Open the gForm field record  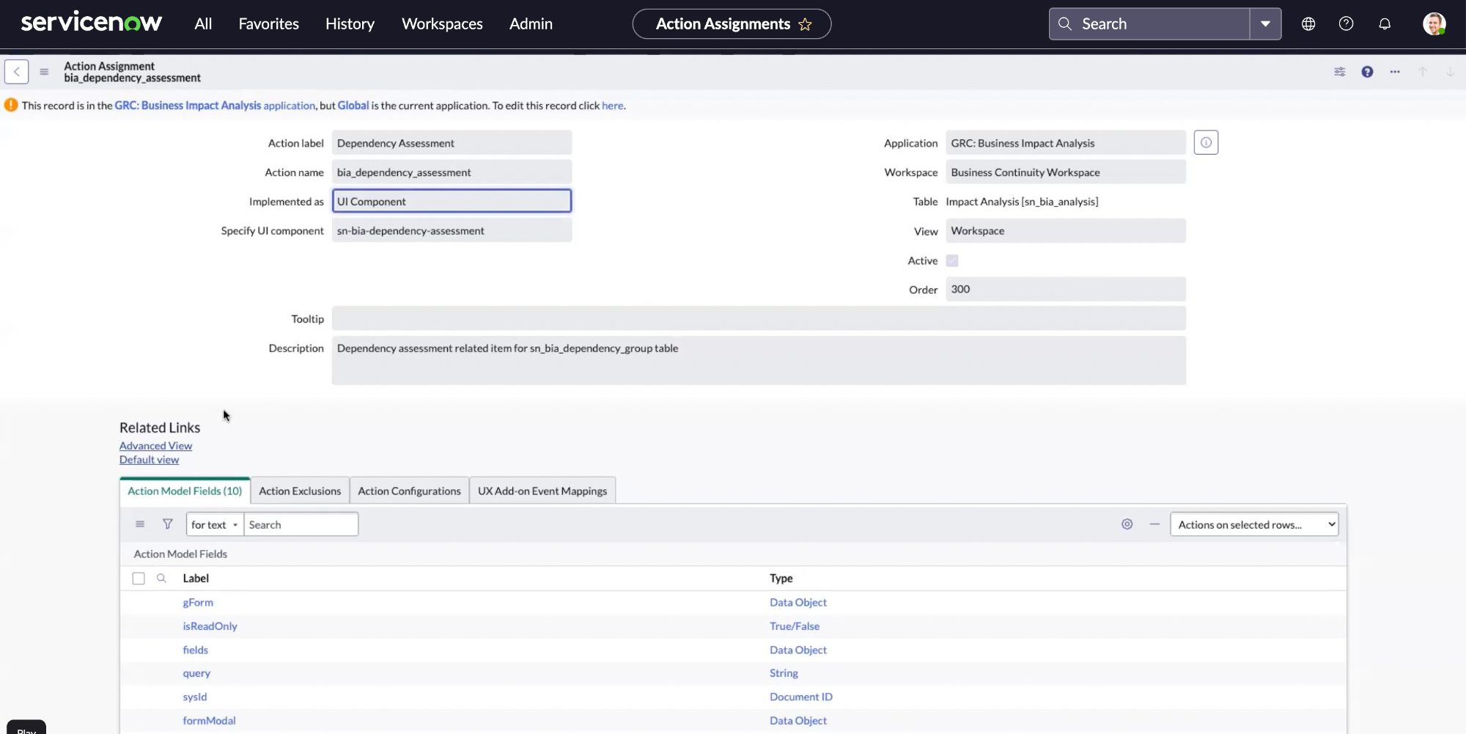pos(198,602)
